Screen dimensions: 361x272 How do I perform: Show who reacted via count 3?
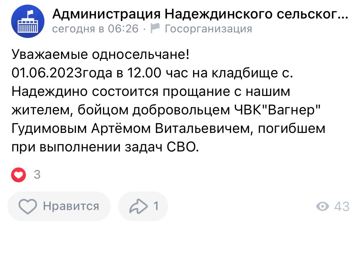pyautogui.click(x=37, y=175)
